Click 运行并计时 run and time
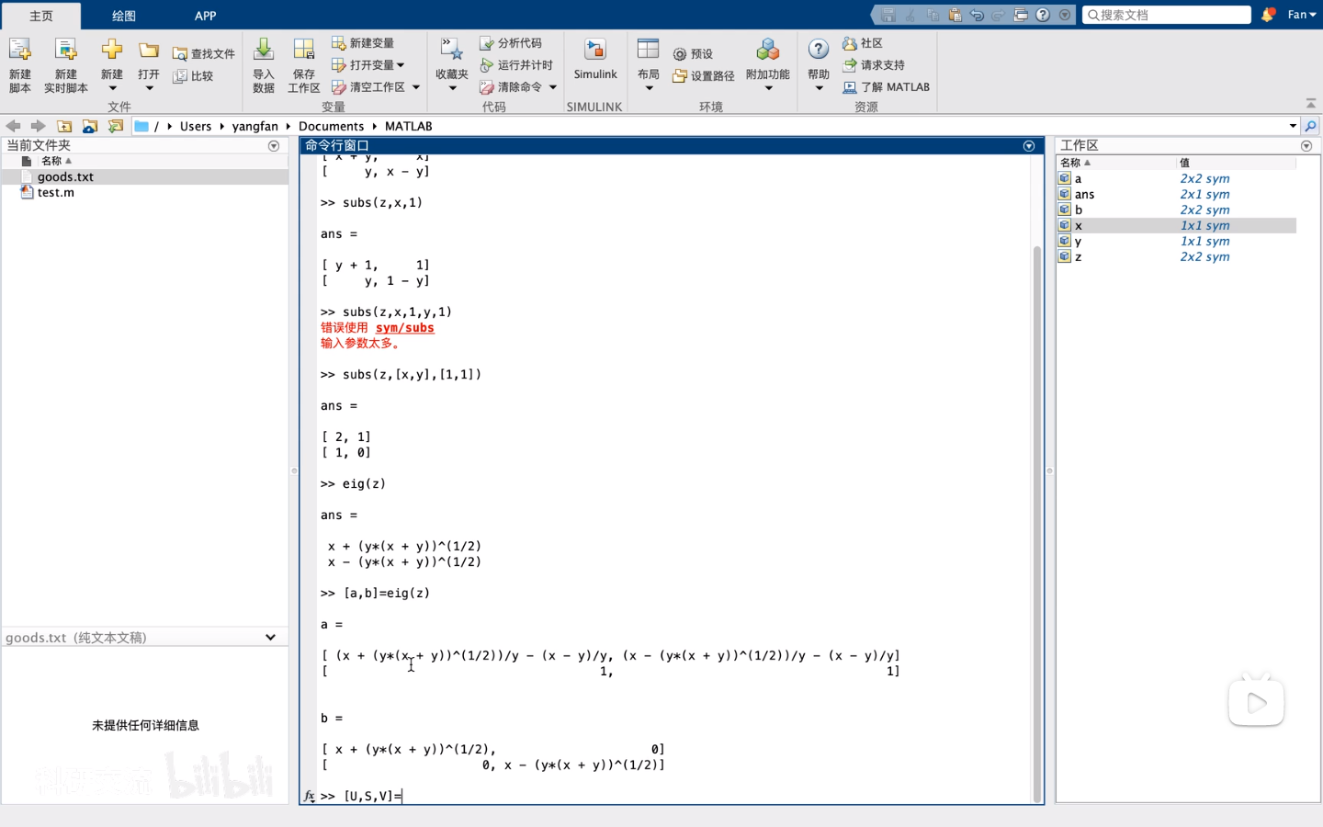The height and width of the screenshot is (827, 1323). coord(516,65)
